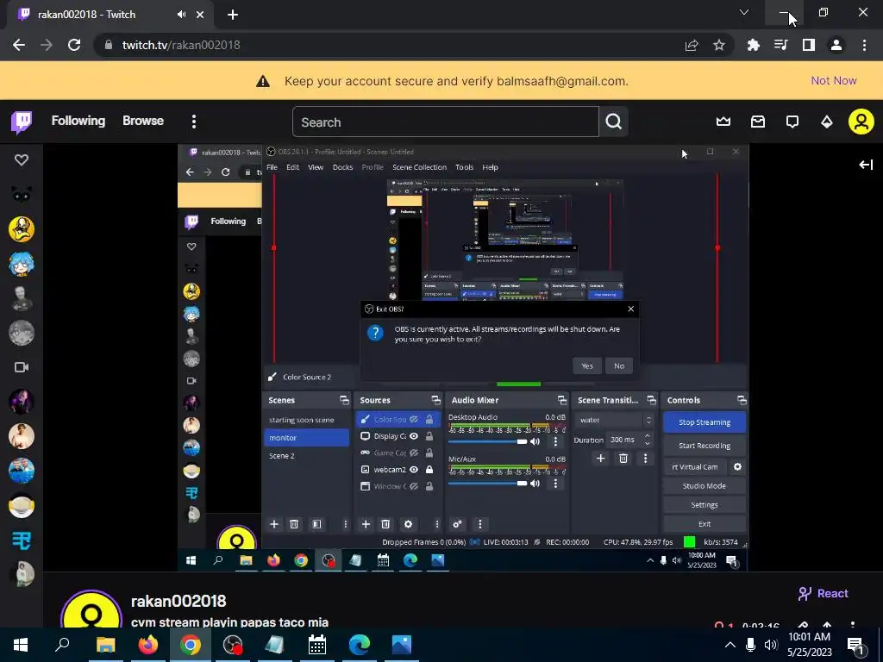Open the Scene Transitions three-dot properties menu
Image resolution: width=883 pixels, height=662 pixels.
point(645,459)
